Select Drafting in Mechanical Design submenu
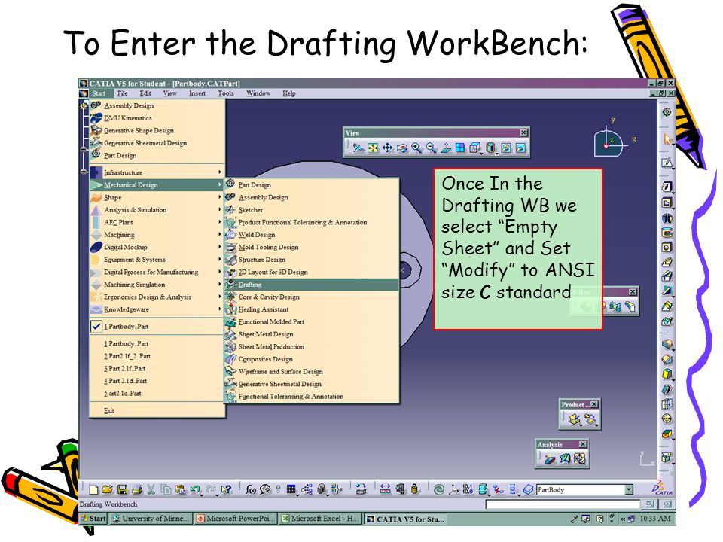723x542 pixels. pyautogui.click(x=312, y=285)
